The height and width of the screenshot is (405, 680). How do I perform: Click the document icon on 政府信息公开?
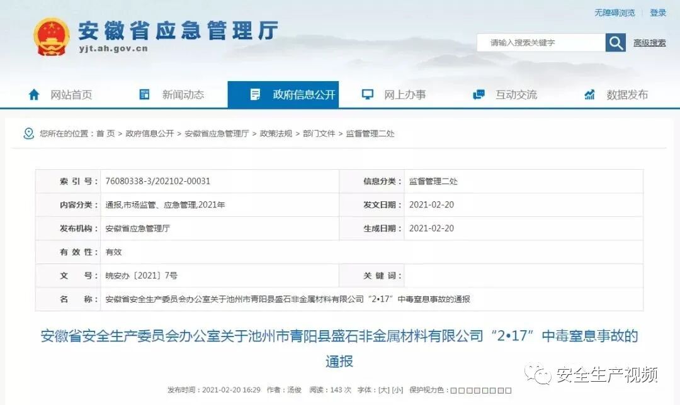click(255, 94)
